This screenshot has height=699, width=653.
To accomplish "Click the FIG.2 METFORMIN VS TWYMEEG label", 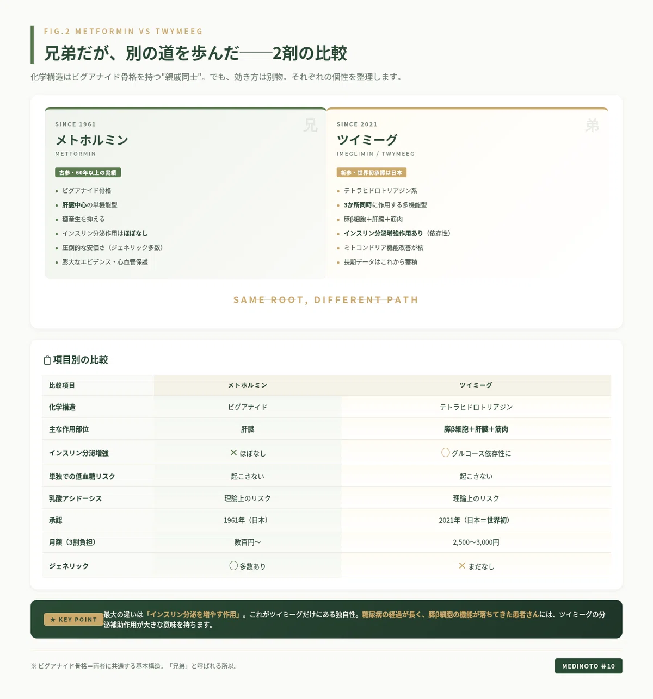I will point(123,32).
